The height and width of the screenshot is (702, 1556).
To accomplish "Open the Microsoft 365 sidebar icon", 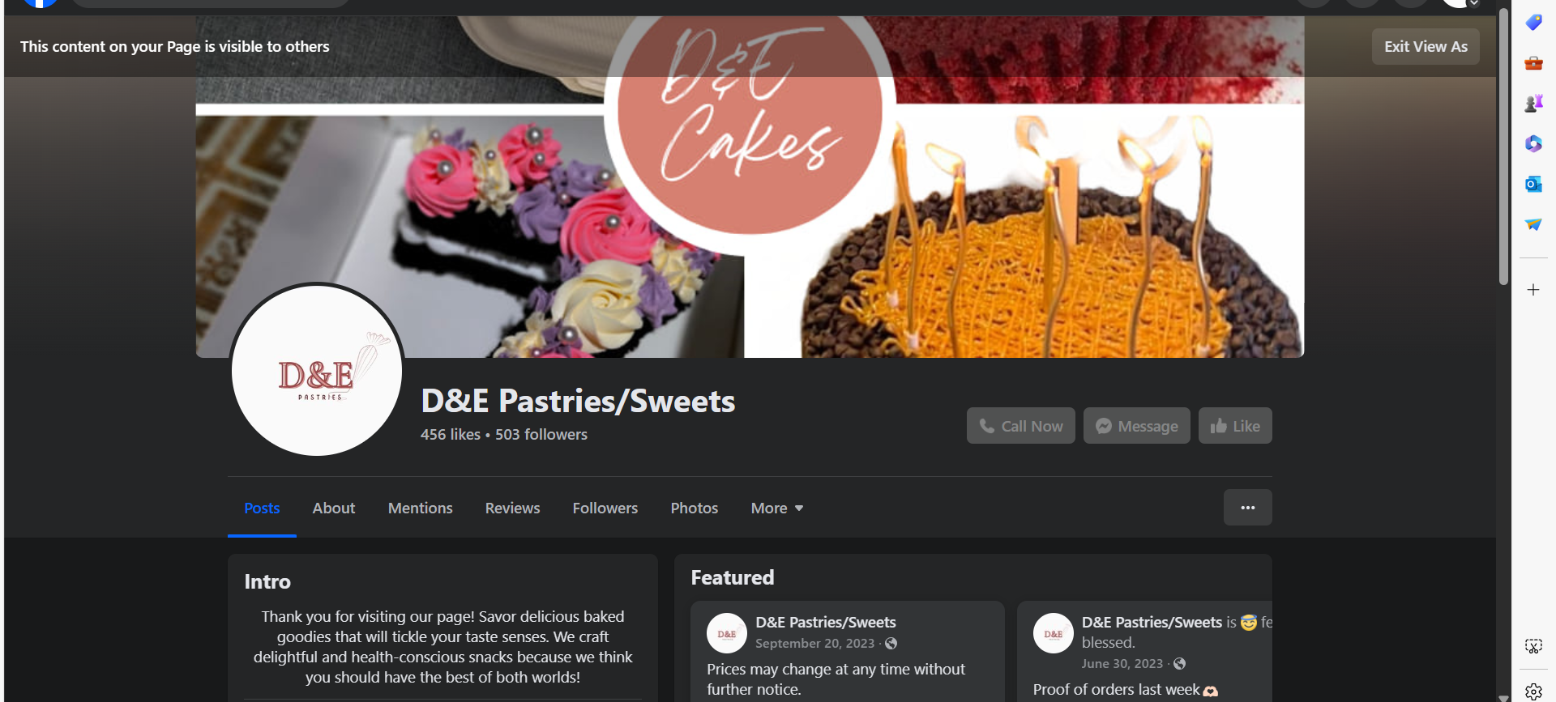I will click(x=1532, y=144).
